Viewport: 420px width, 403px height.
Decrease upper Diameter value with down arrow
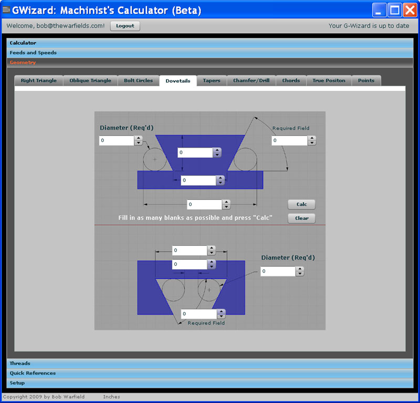pyautogui.click(x=138, y=143)
